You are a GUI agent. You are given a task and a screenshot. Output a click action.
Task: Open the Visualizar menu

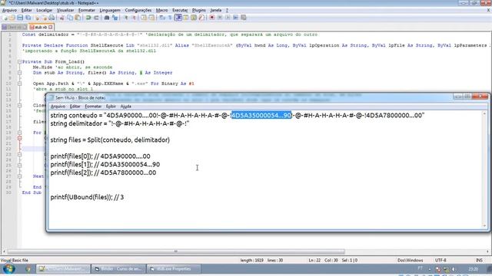pyautogui.click(x=65, y=10)
